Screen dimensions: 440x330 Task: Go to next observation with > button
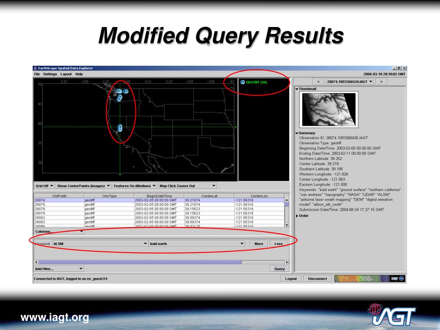pyautogui.click(x=381, y=82)
